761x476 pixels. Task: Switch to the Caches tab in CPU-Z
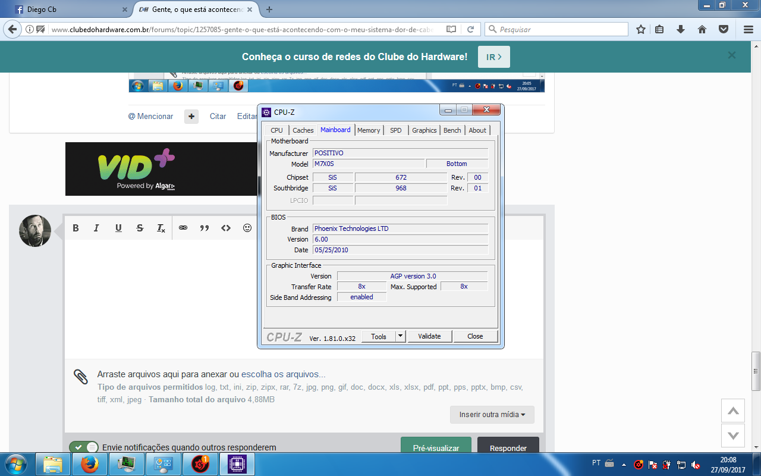(303, 130)
